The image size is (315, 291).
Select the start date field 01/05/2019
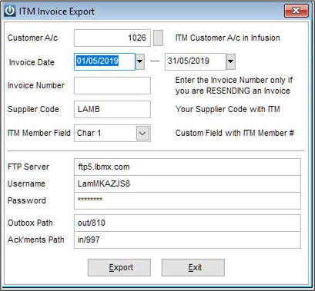click(105, 61)
